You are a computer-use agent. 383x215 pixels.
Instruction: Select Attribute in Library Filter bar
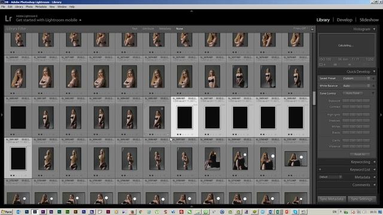[148, 29]
